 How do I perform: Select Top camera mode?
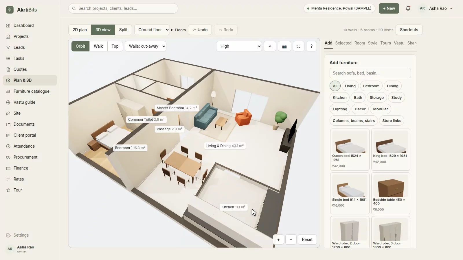point(115,46)
